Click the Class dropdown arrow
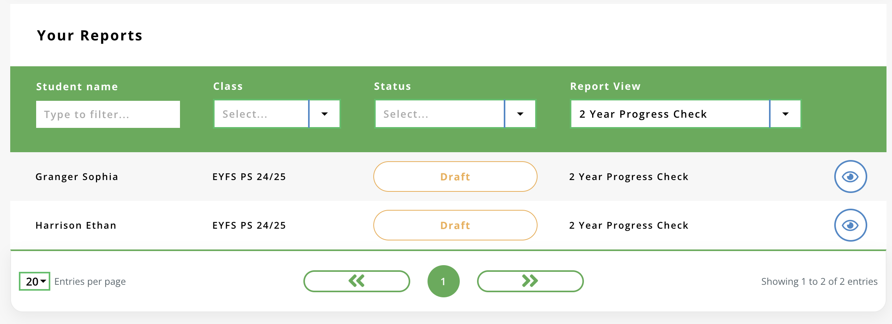The height and width of the screenshot is (324, 892). (325, 114)
